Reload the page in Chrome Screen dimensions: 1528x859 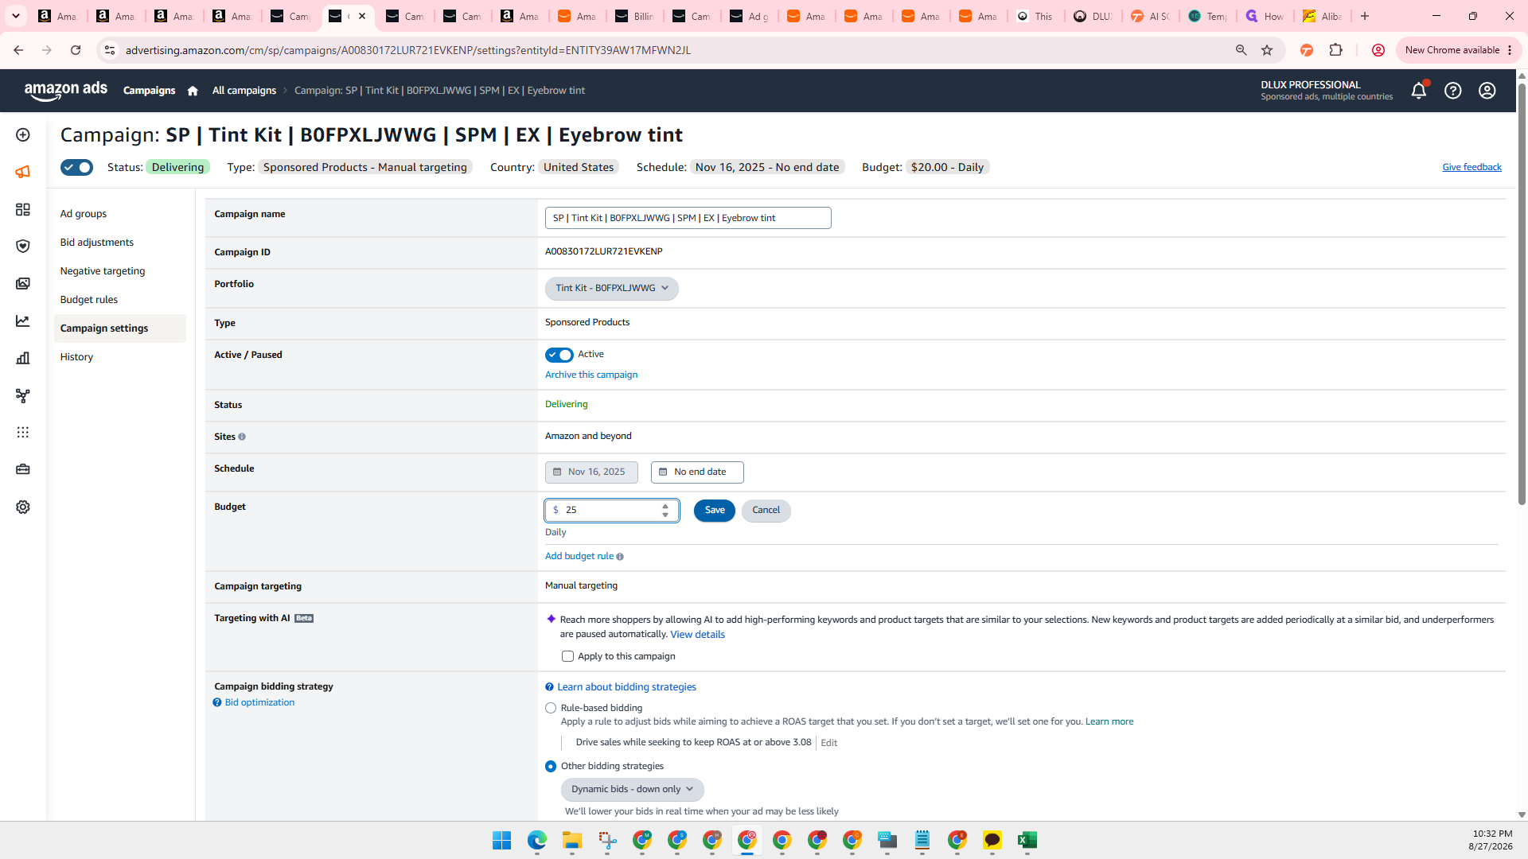[76, 50]
